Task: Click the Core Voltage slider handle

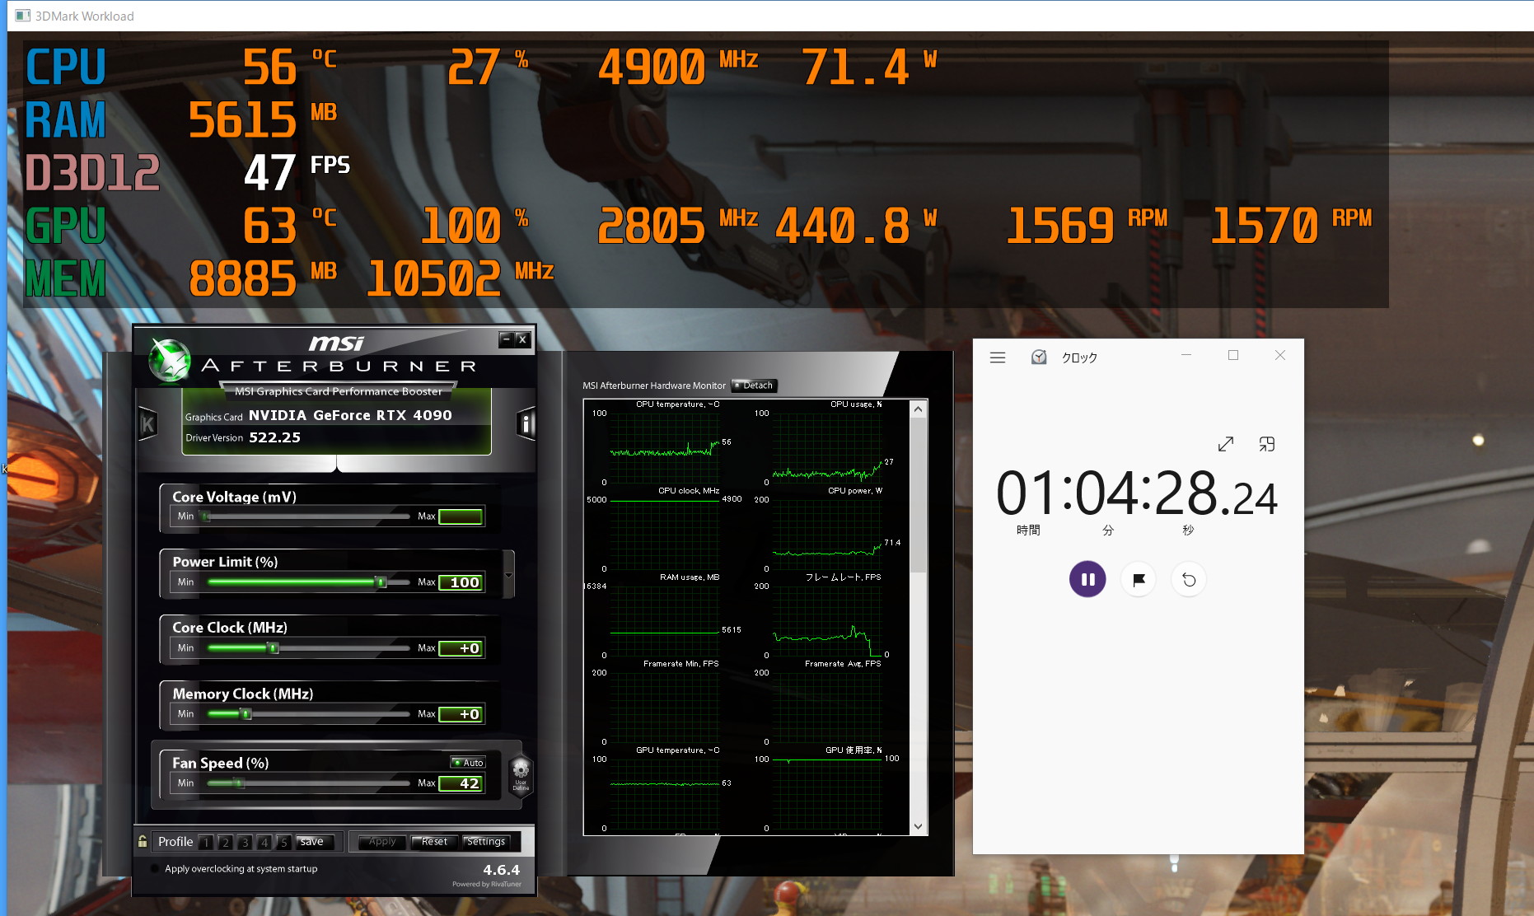Action: pos(206,516)
